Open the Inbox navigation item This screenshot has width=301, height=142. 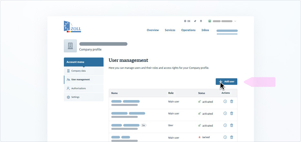205,30
